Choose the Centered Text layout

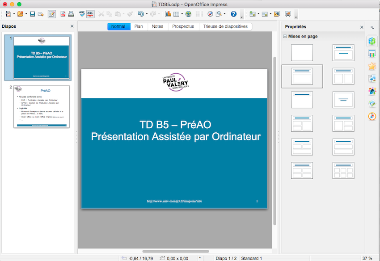pyautogui.click(x=343, y=100)
